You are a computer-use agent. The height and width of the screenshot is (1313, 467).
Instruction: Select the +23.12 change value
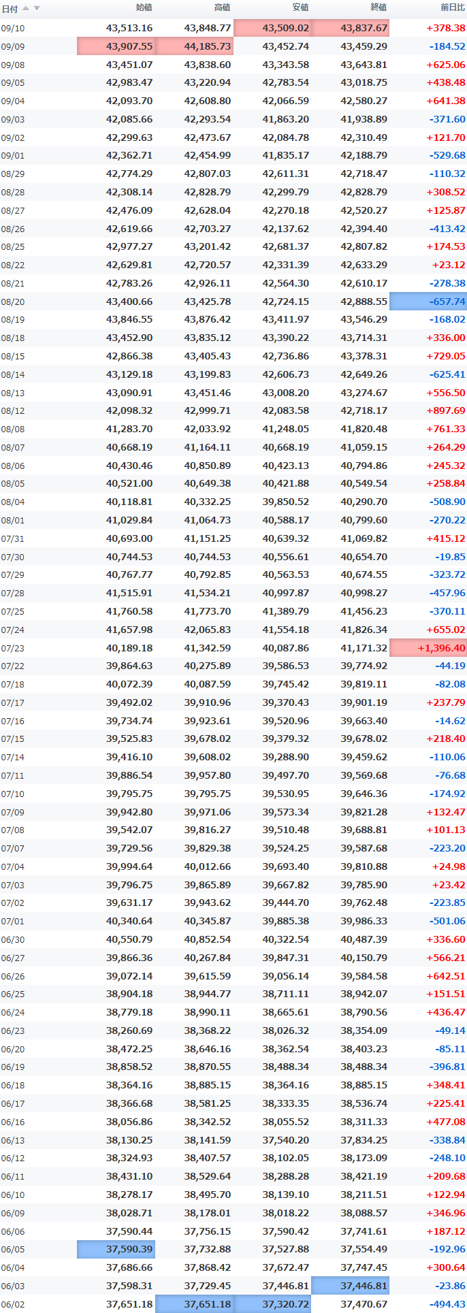[x=449, y=265]
